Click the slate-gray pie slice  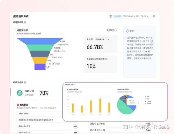(123, 99)
